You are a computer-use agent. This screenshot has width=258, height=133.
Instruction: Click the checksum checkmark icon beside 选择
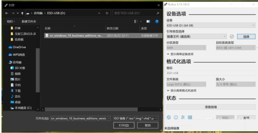pyautogui.click(x=232, y=36)
